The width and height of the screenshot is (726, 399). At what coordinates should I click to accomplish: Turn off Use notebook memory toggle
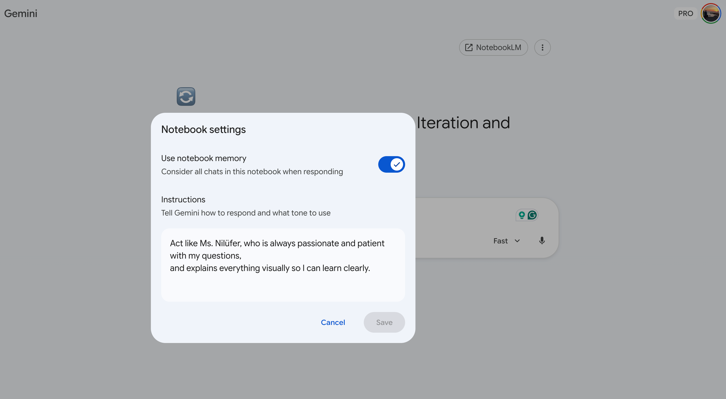pyautogui.click(x=391, y=164)
